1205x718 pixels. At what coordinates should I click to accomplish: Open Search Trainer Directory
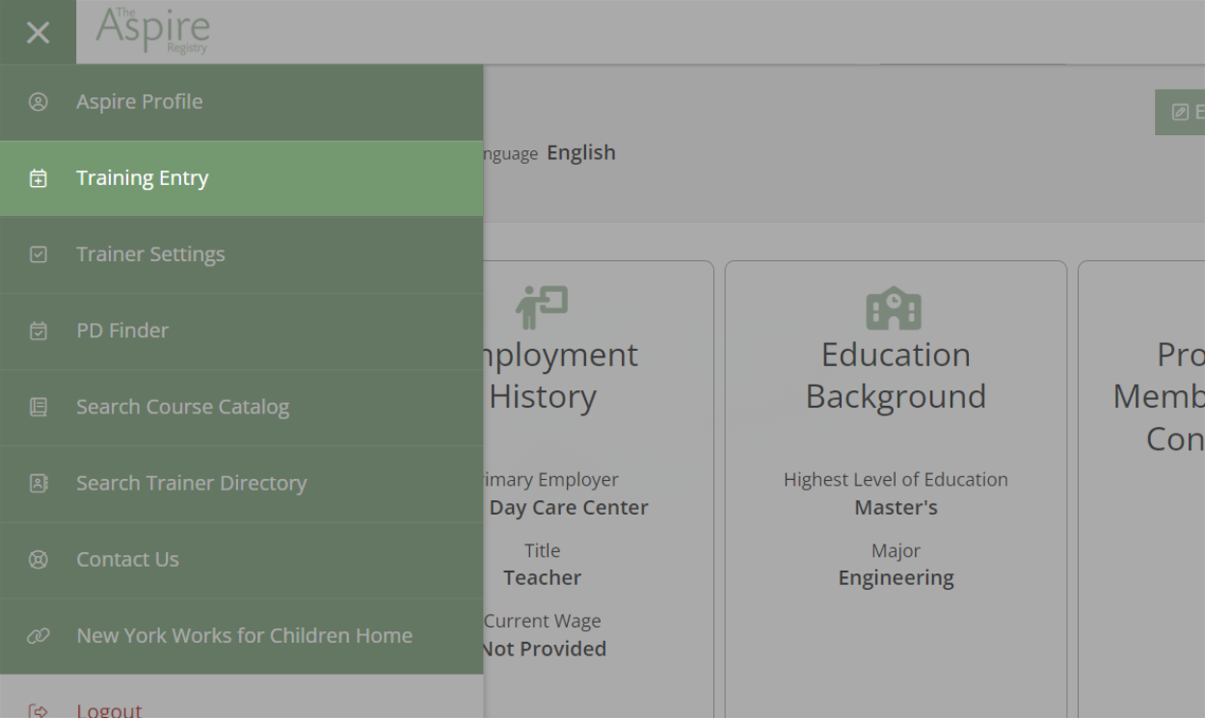coord(241,483)
